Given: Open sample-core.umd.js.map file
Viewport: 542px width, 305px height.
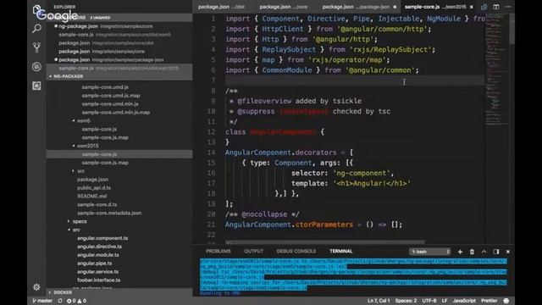Looking at the screenshot, I should 111,96.
